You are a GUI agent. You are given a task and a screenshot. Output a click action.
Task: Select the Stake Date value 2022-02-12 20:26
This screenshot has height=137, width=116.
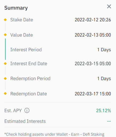tap(93, 20)
